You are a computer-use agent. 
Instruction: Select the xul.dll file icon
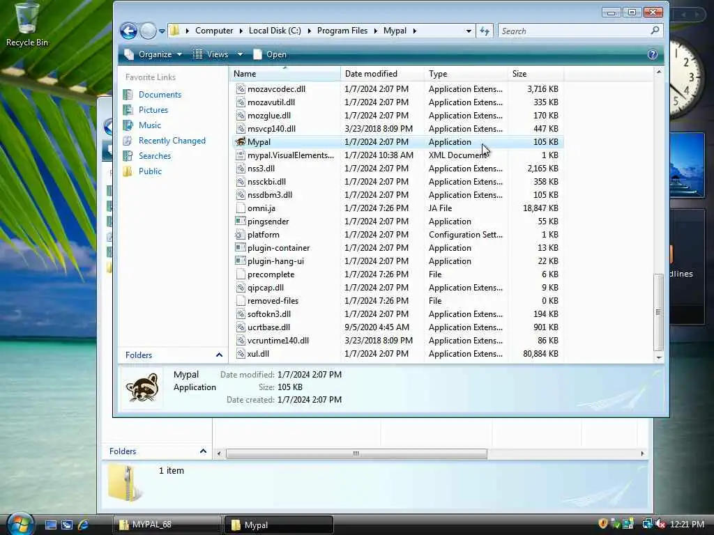[x=241, y=353]
